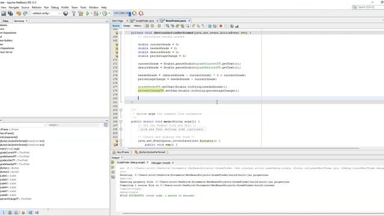
Task: Toggle the crossed-out static members Navigator filter
Action: [x=16, y=212]
